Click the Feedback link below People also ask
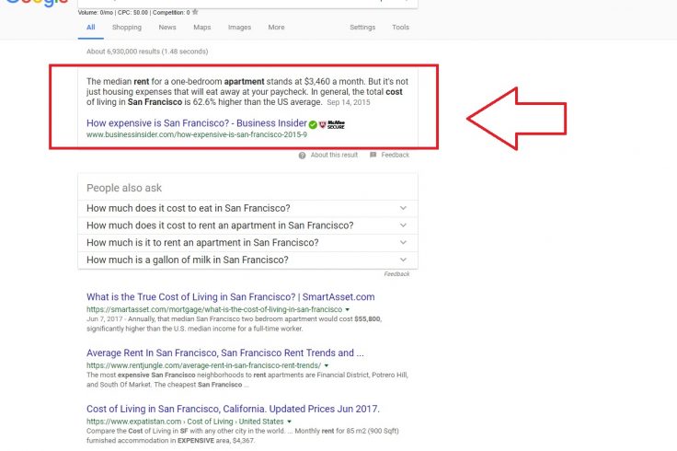The image size is (677, 451). pos(396,274)
